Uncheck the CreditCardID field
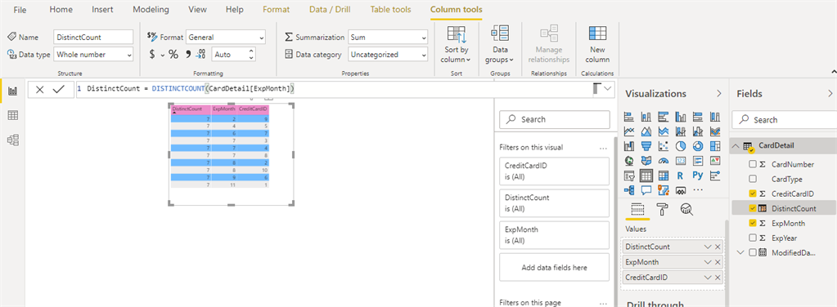The width and height of the screenshot is (837, 307). [x=753, y=194]
